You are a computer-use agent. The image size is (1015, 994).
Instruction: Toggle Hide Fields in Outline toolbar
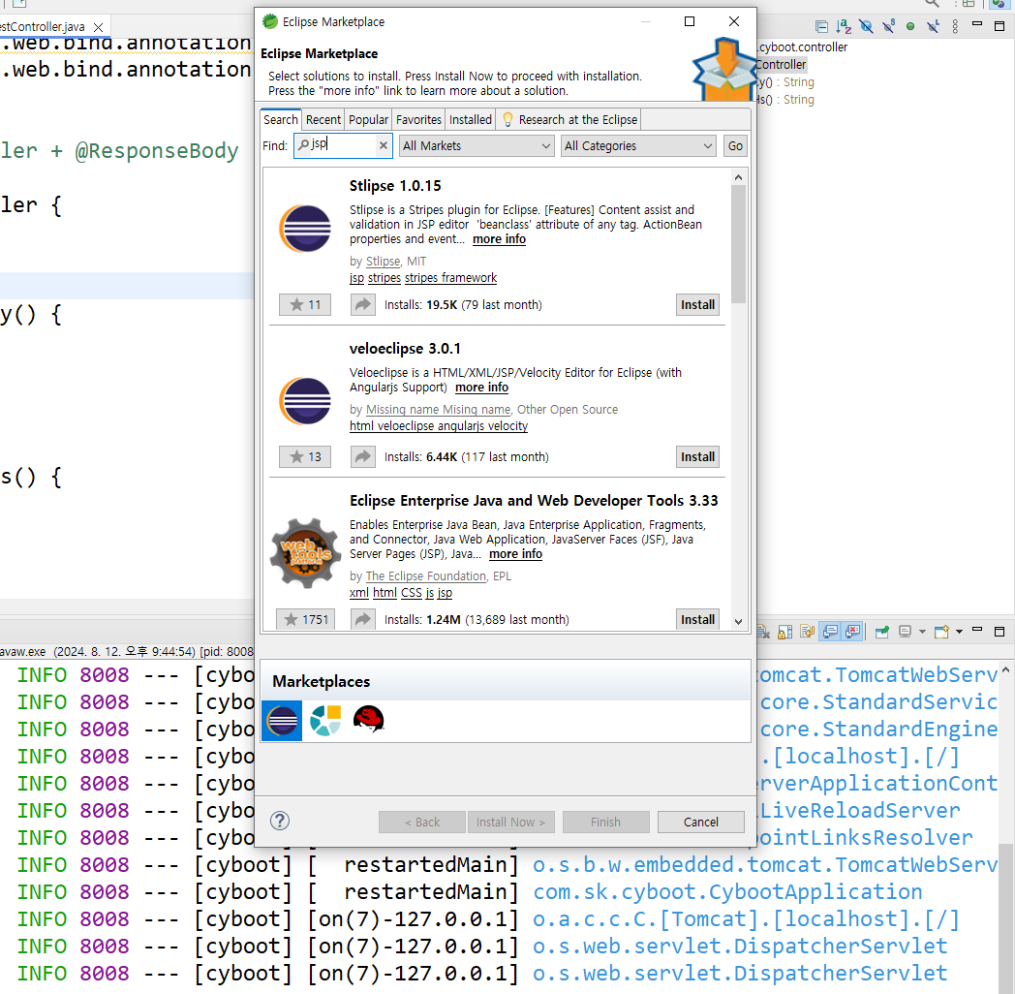tap(866, 26)
